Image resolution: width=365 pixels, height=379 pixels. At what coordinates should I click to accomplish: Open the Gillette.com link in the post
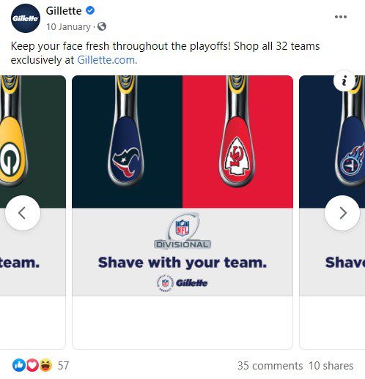pyautogui.click(x=107, y=60)
